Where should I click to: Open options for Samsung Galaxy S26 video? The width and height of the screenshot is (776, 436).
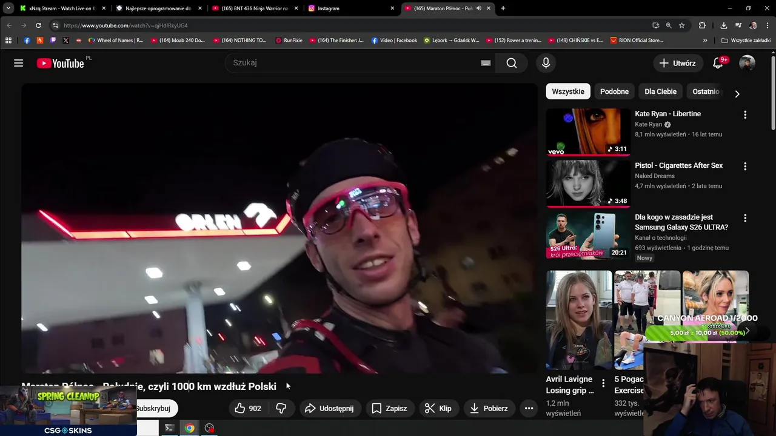click(745, 218)
